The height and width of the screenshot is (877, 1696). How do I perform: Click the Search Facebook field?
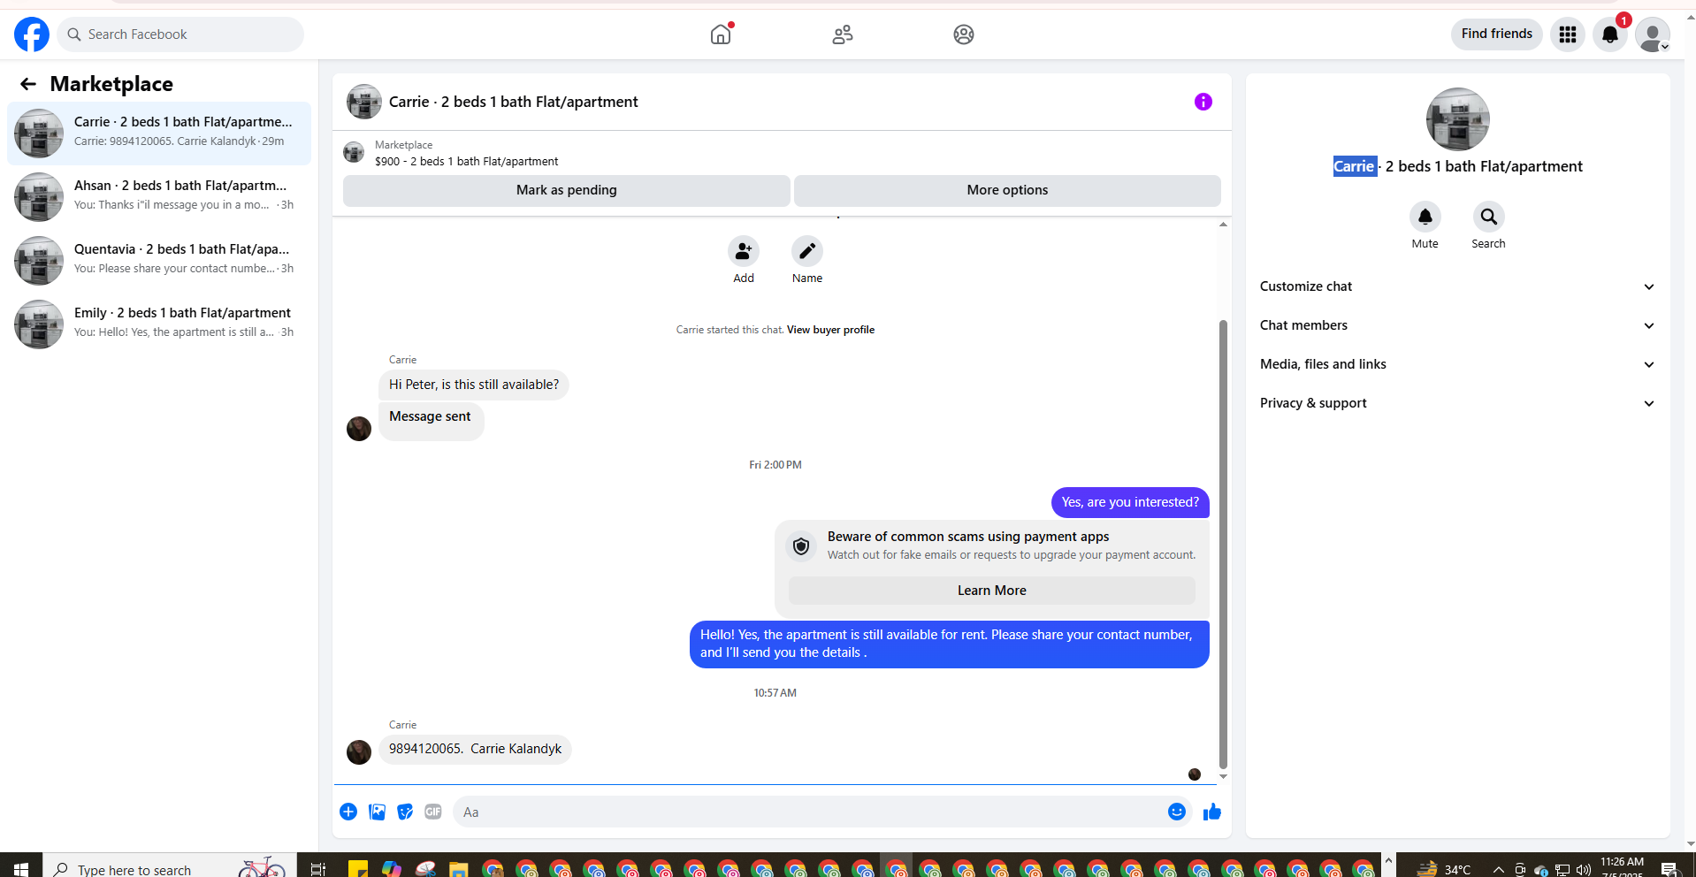pos(180,34)
